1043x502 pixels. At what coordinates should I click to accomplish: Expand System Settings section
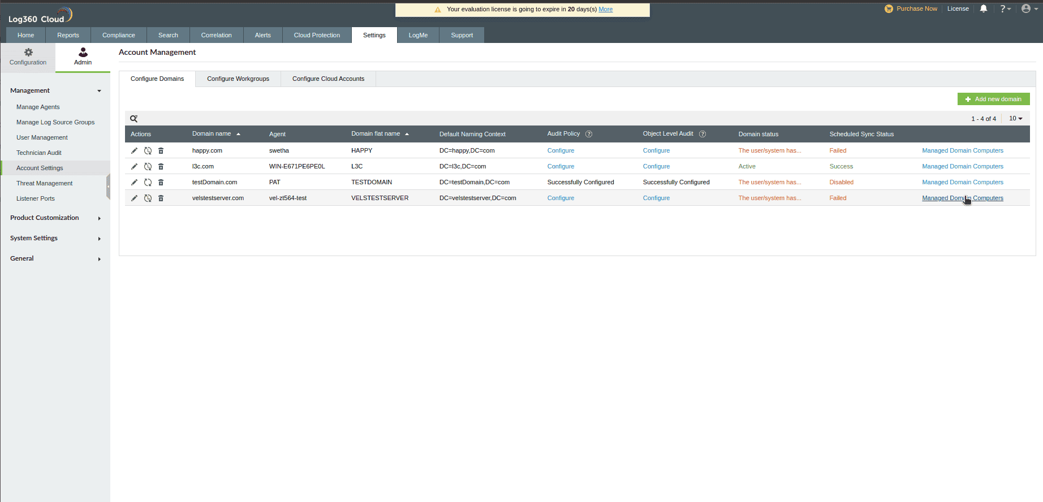click(99, 239)
